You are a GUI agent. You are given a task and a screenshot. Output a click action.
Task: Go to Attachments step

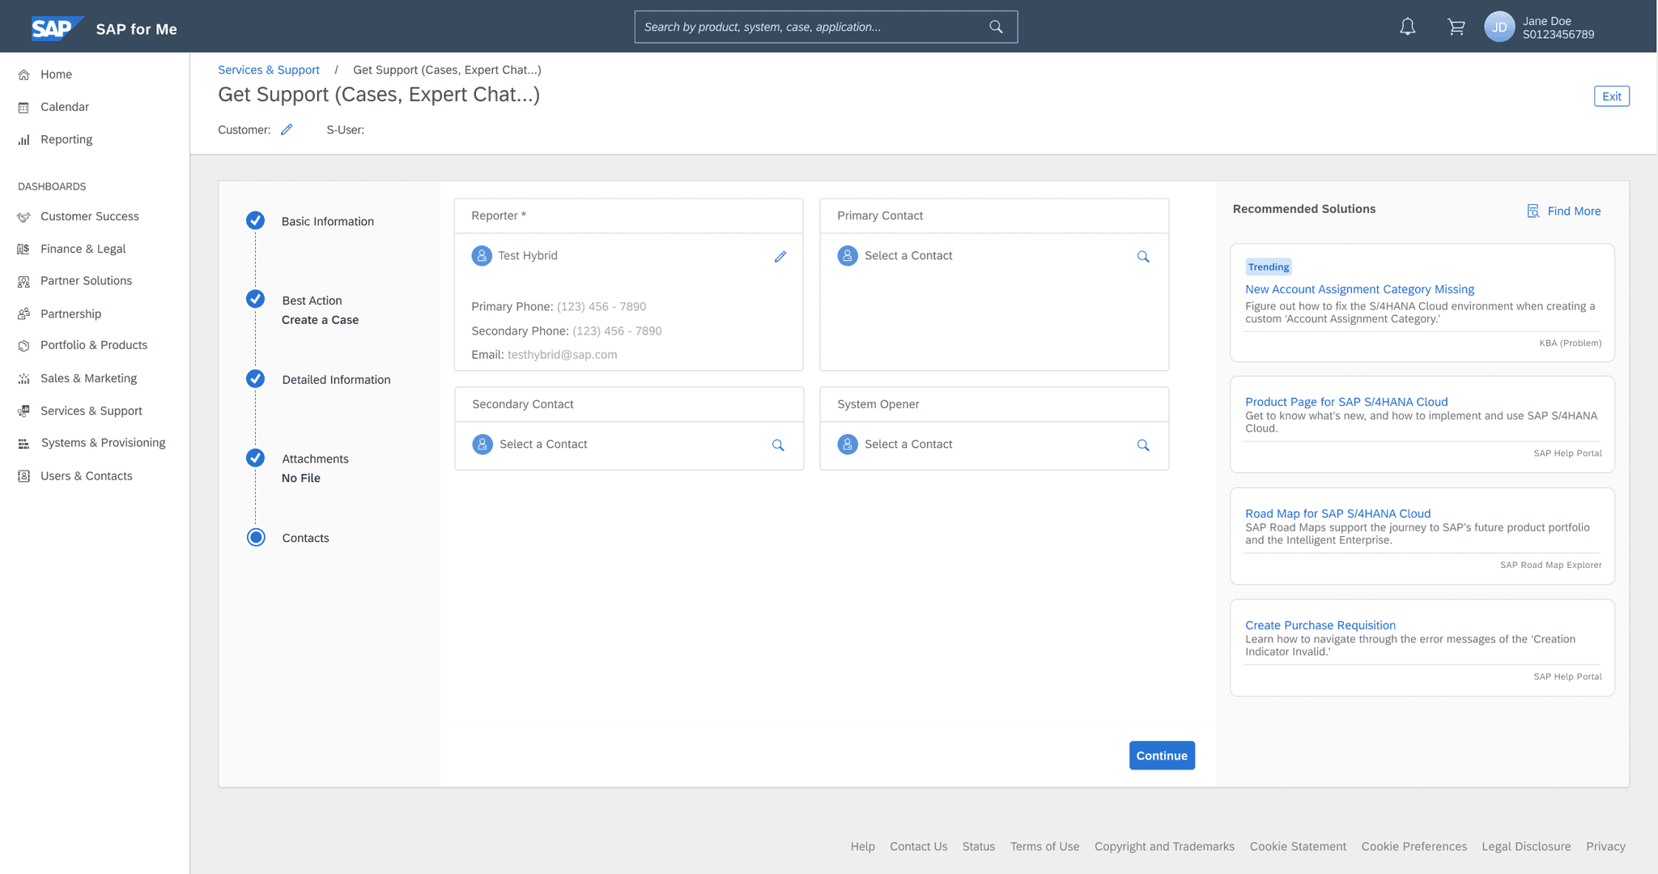(x=315, y=458)
